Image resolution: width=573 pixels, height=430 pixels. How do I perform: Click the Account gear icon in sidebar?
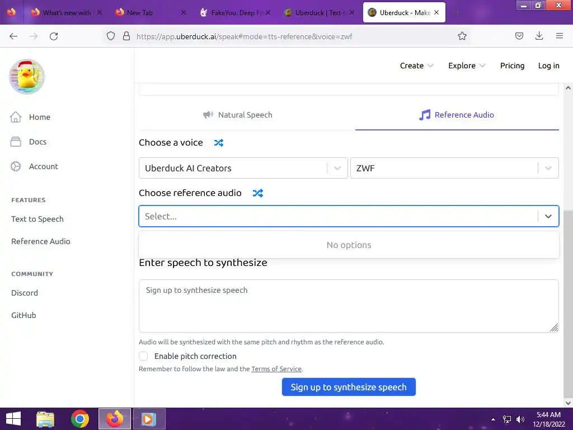15,166
